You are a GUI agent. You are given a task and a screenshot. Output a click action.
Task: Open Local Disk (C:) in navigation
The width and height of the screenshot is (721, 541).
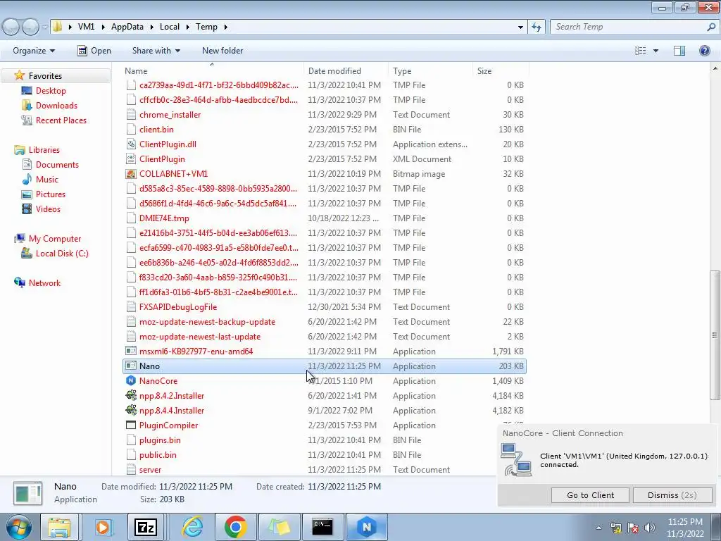coord(62,254)
